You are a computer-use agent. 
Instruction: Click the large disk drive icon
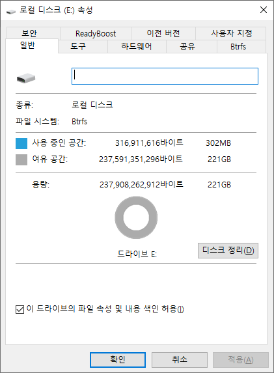[x=26, y=78]
